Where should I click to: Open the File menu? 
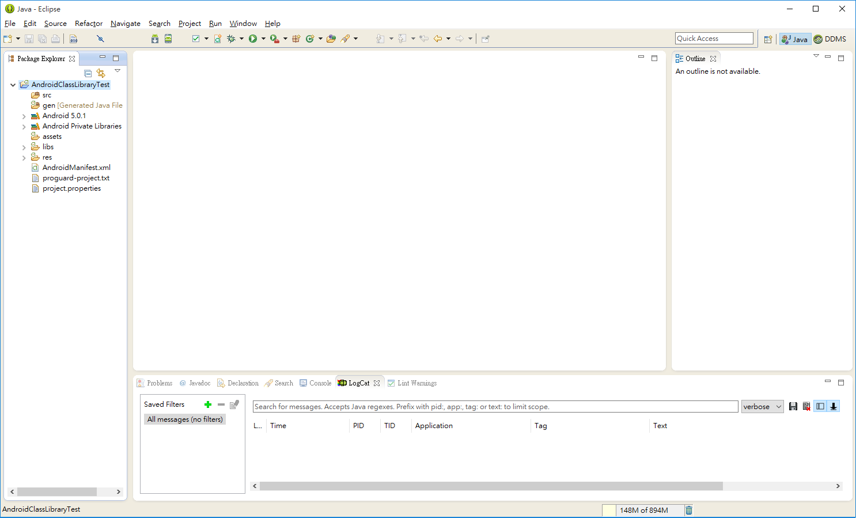click(x=10, y=24)
